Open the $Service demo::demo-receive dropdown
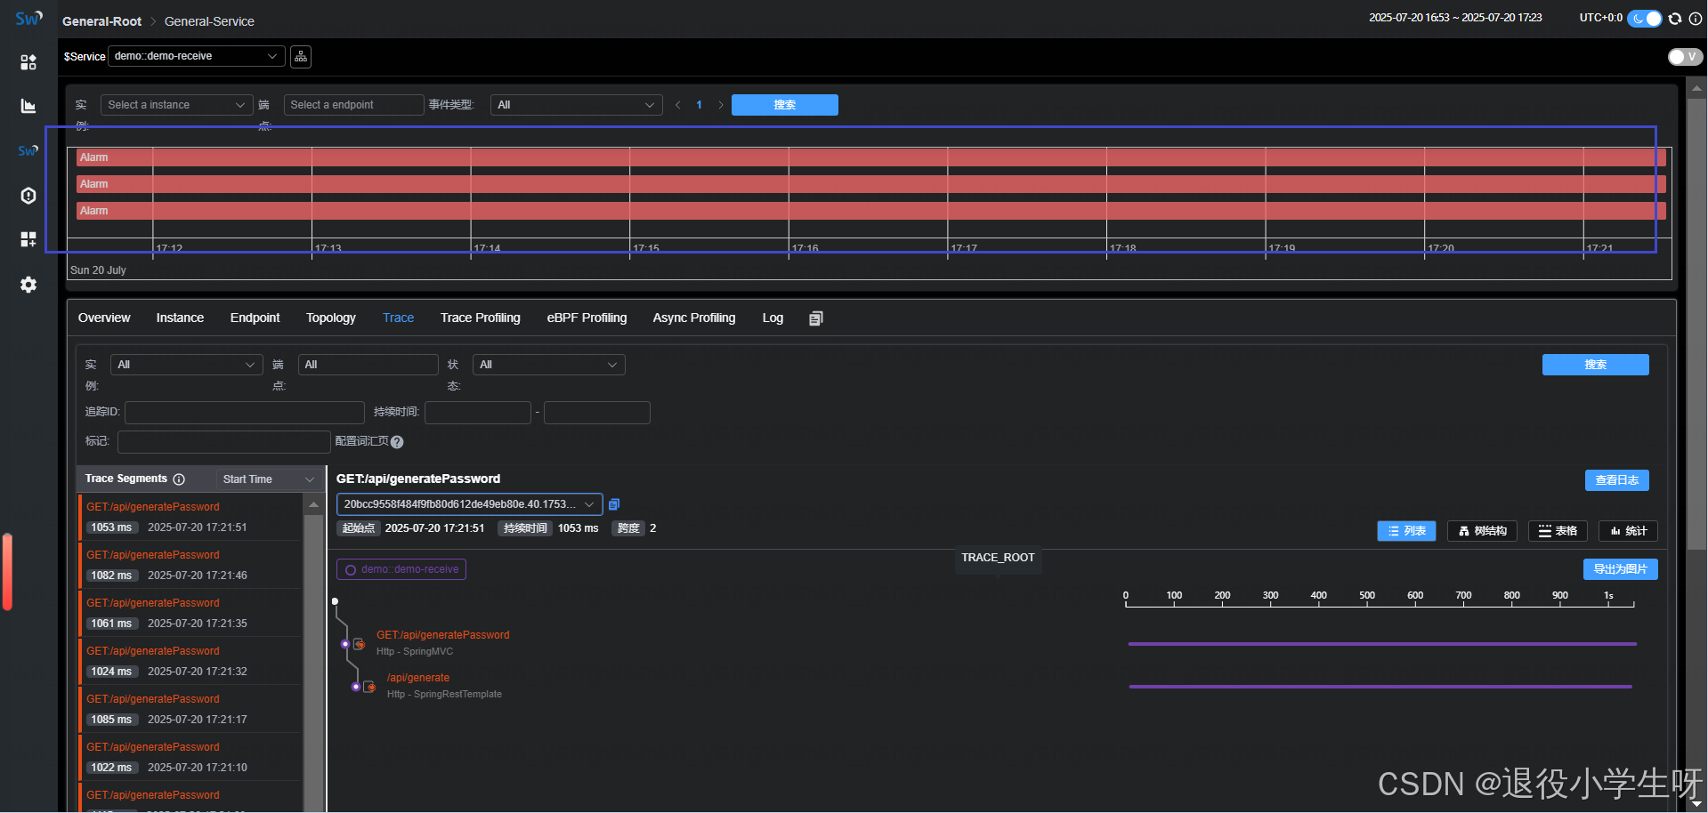The image size is (1708, 813). [x=196, y=56]
